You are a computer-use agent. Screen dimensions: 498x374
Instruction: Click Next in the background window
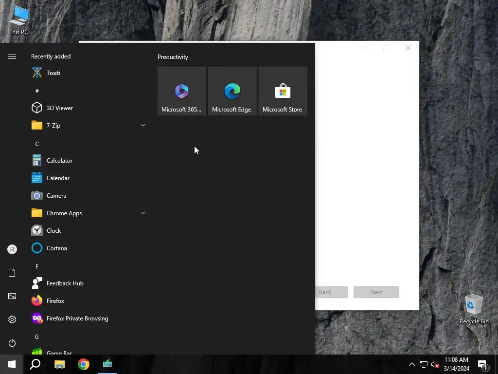376,292
